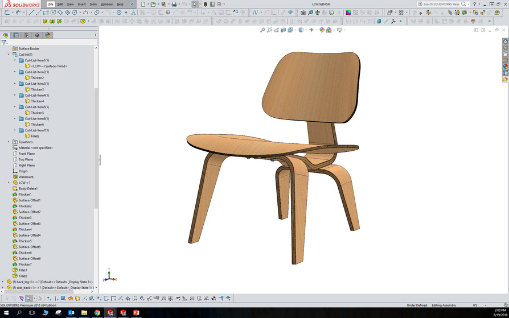Viewport: 509px width, 318px height.
Task: Select the Top Plane item
Action: (26, 160)
